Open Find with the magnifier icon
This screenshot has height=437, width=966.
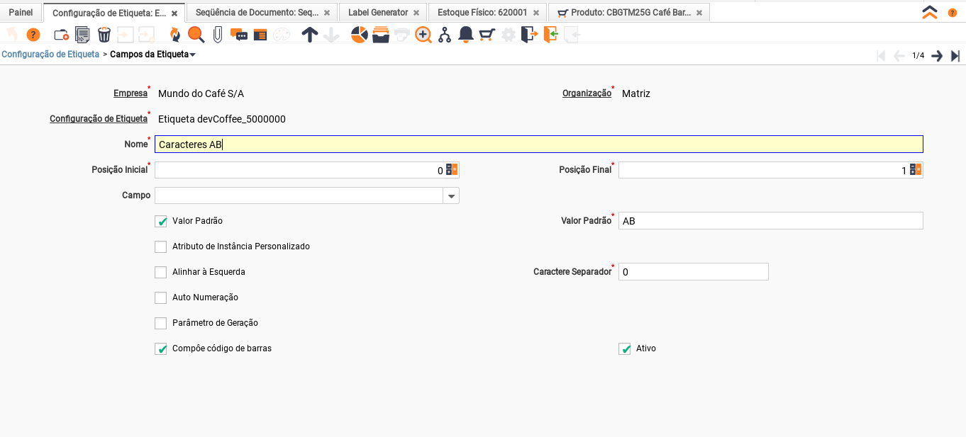click(196, 35)
